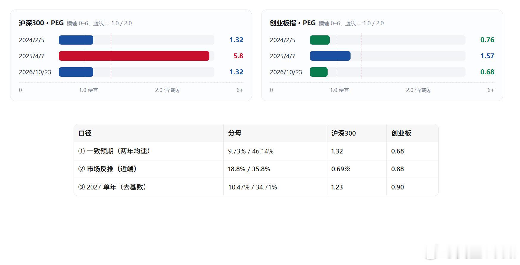The height and width of the screenshot is (265, 520).
Task: Select the ③ 2027 单年（去基数）row label
Action: click(112, 187)
